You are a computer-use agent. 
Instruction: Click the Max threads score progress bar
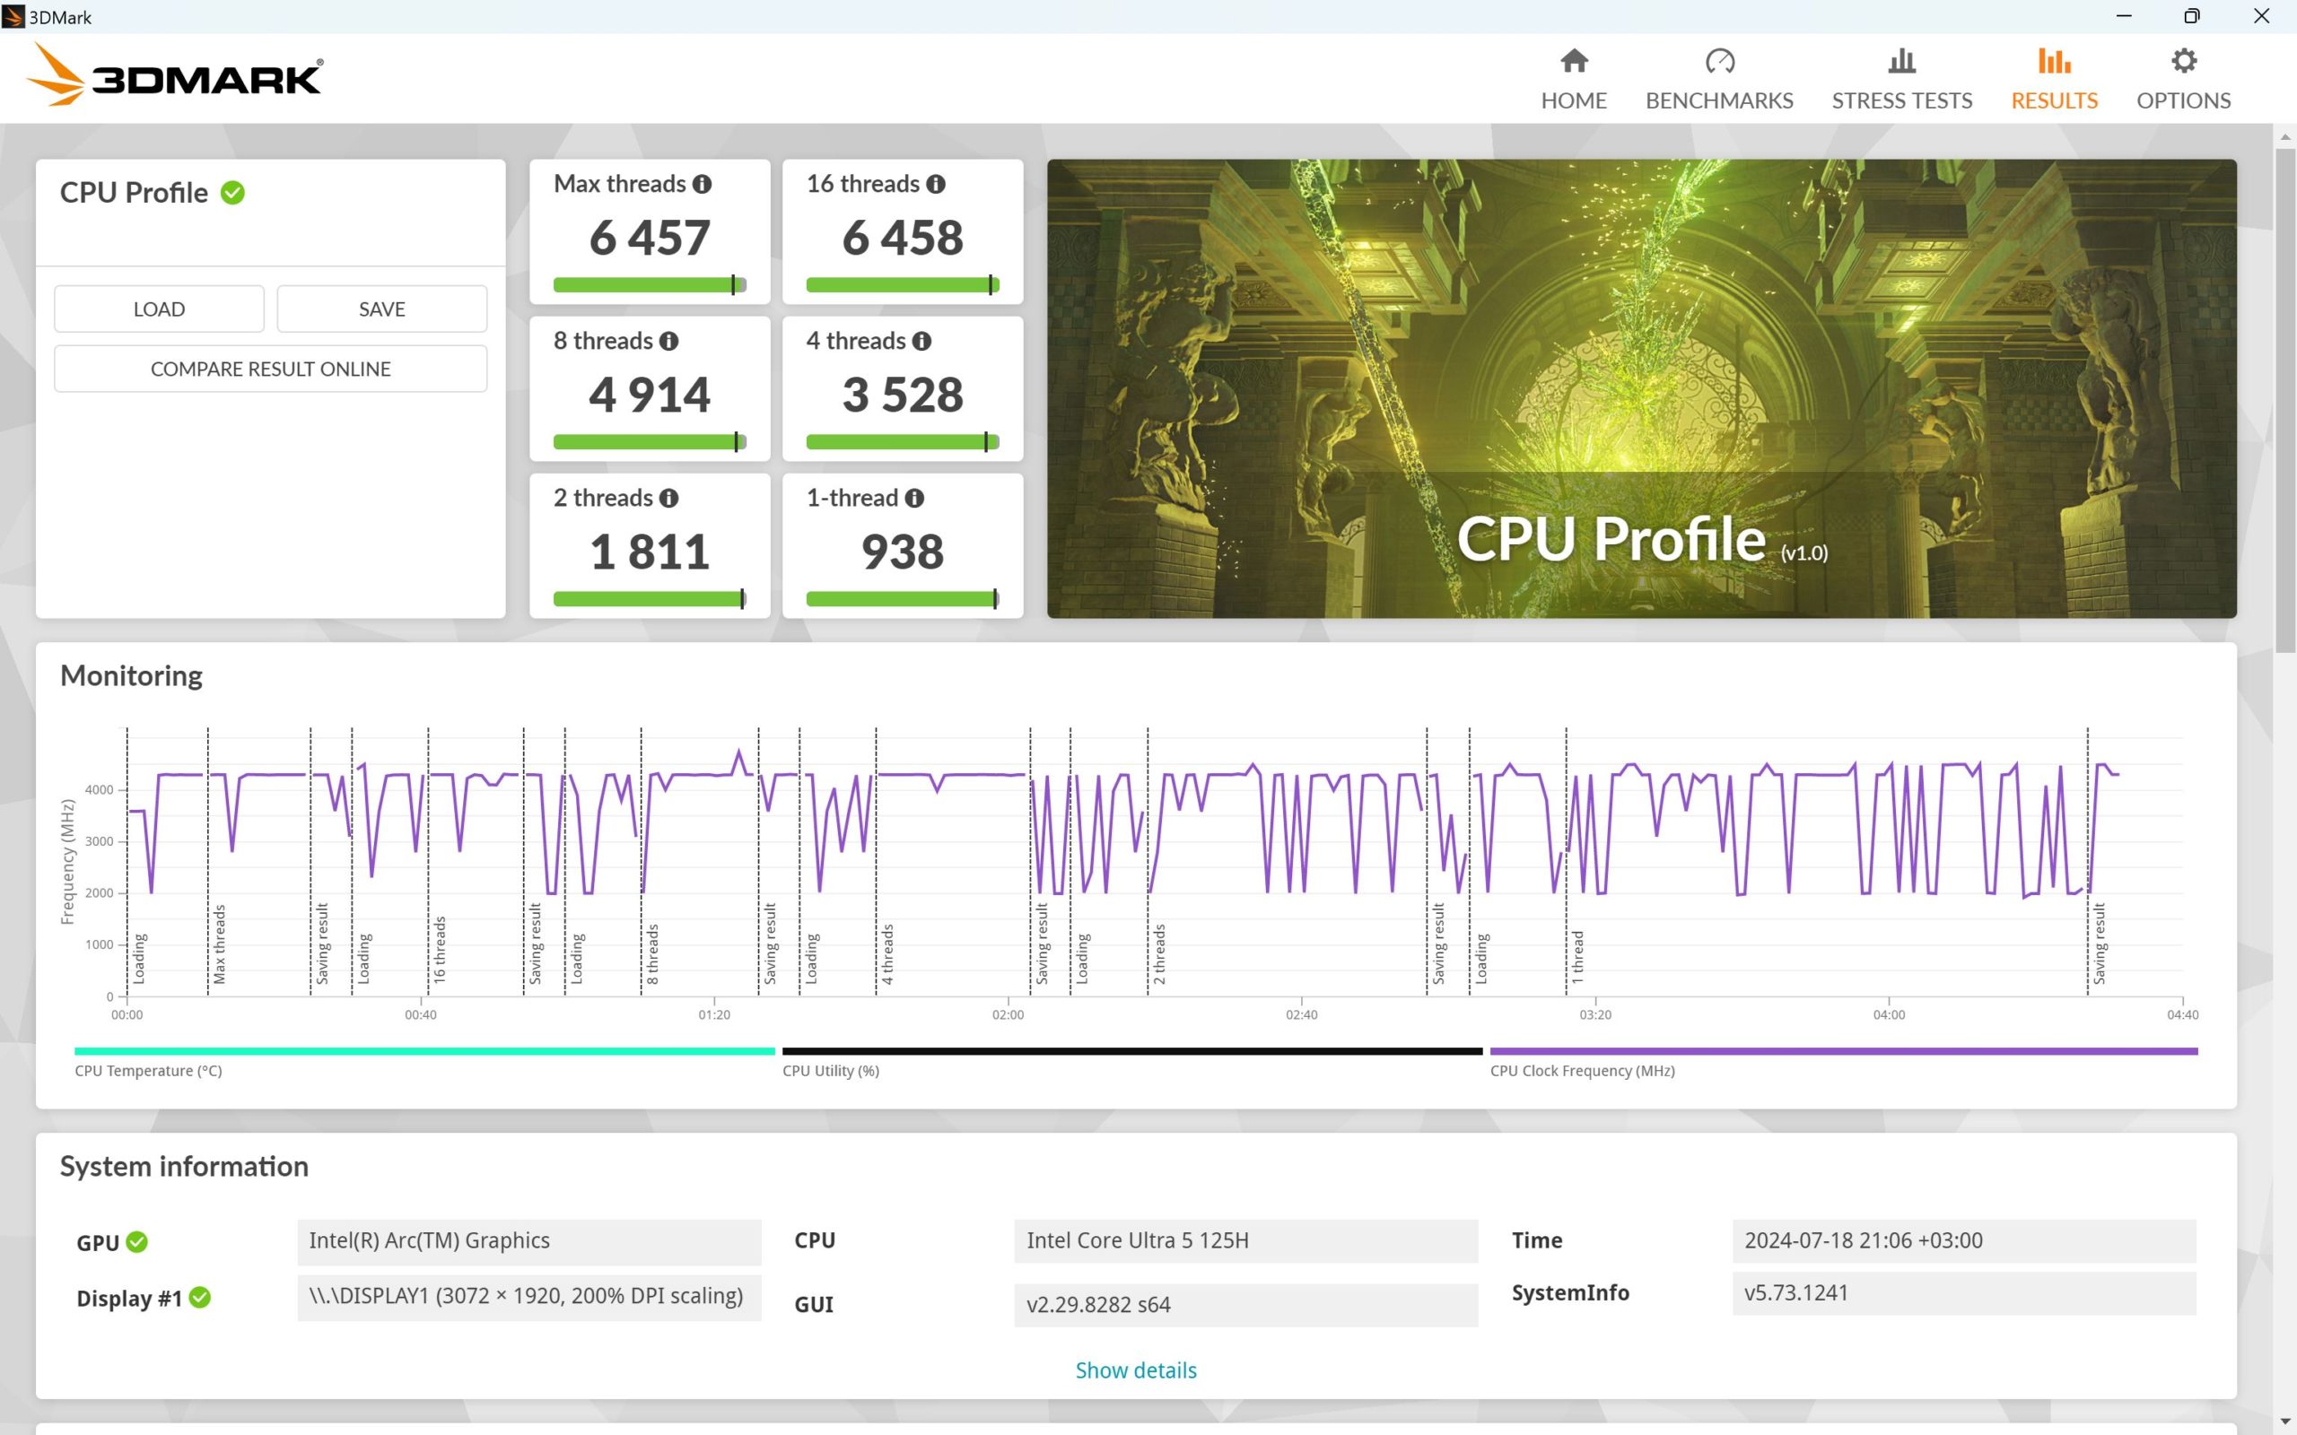point(650,284)
